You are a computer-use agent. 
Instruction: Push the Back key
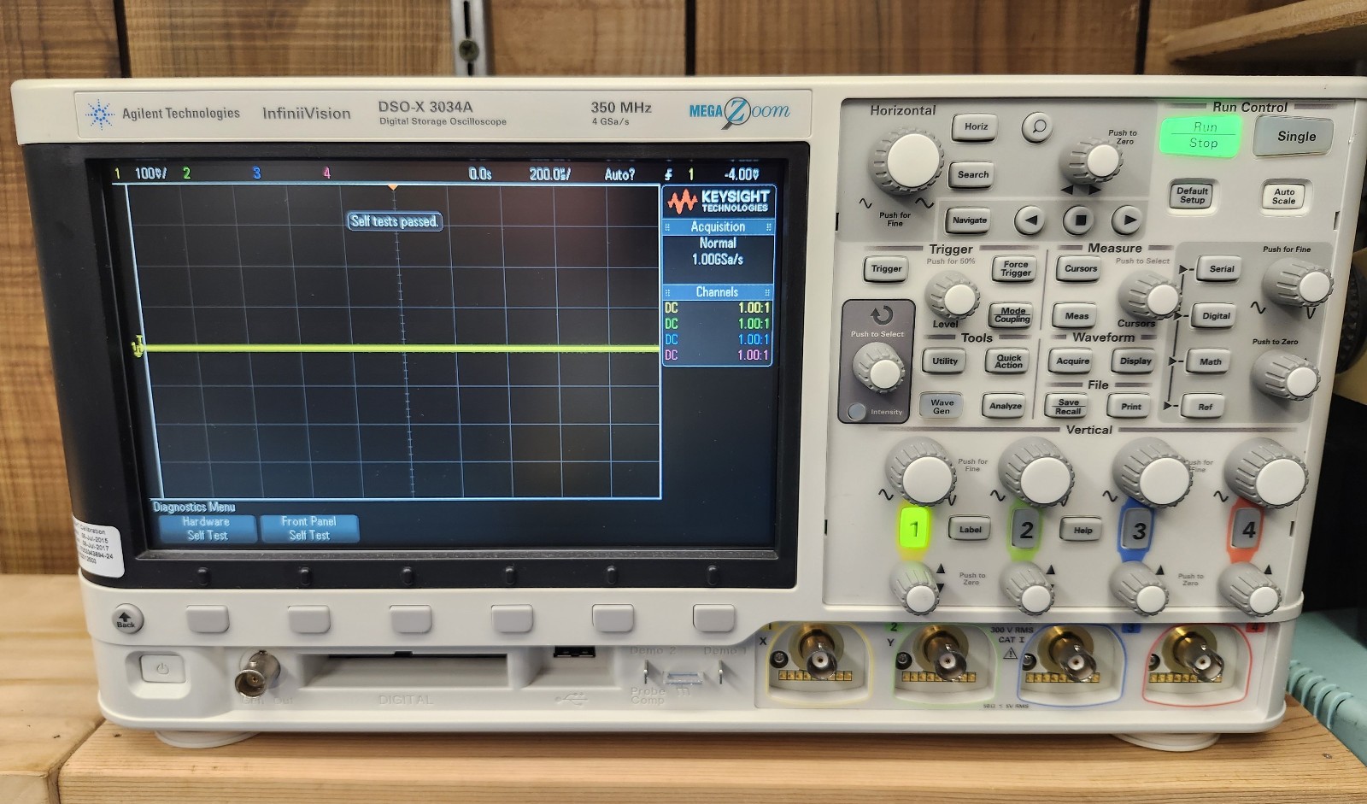click(126, 619)
